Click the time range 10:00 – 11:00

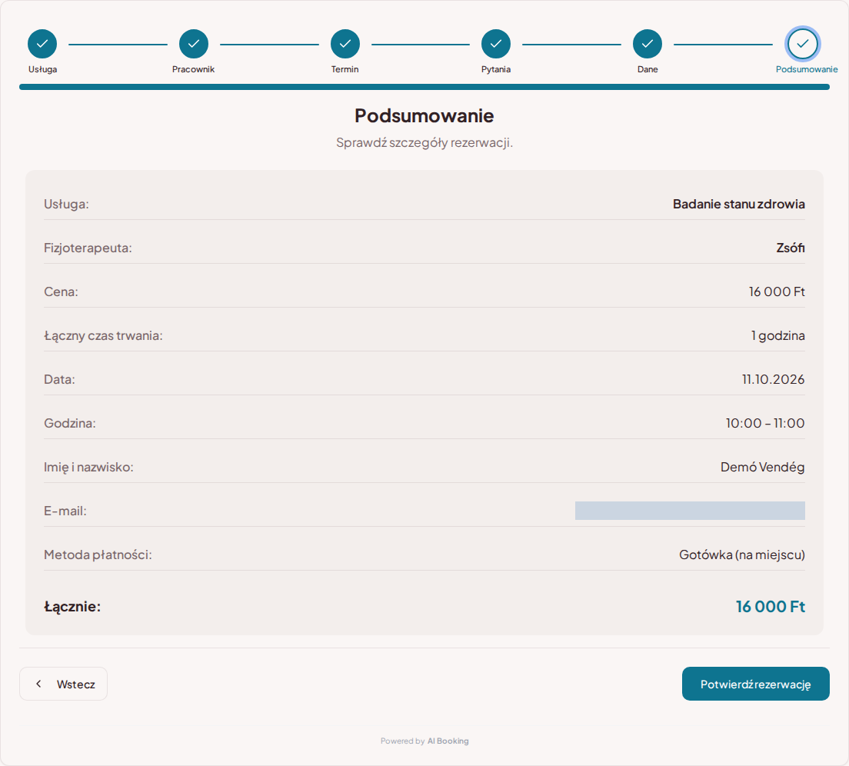click(x=765, y=423)
